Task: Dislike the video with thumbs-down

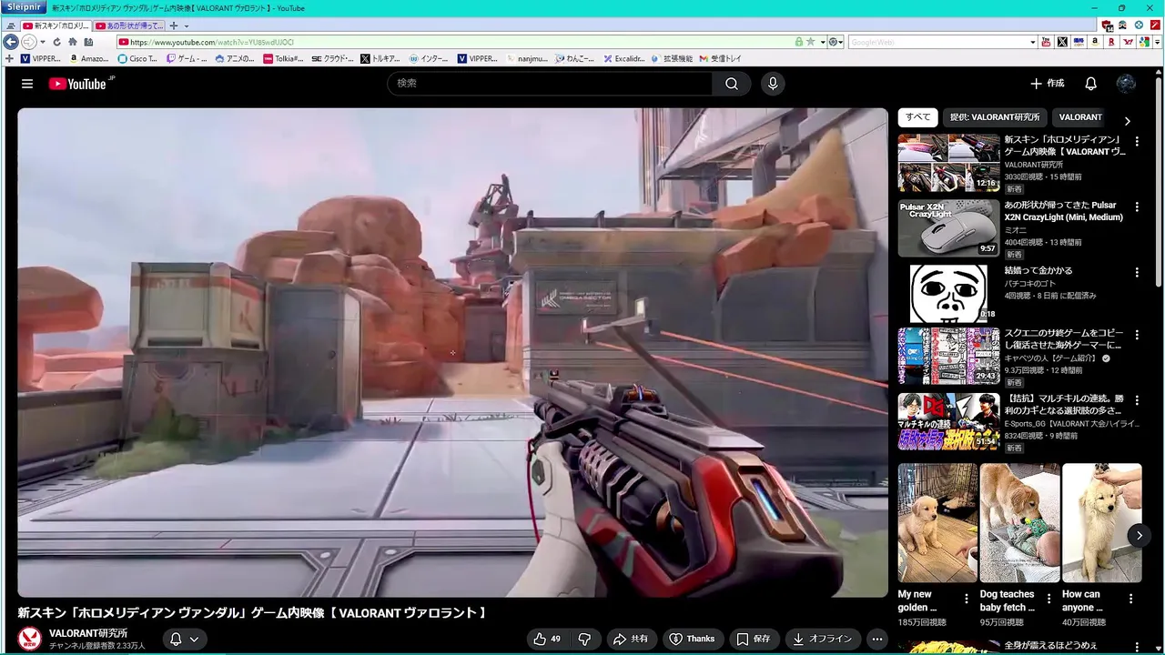Action: (x=585, y=639)
